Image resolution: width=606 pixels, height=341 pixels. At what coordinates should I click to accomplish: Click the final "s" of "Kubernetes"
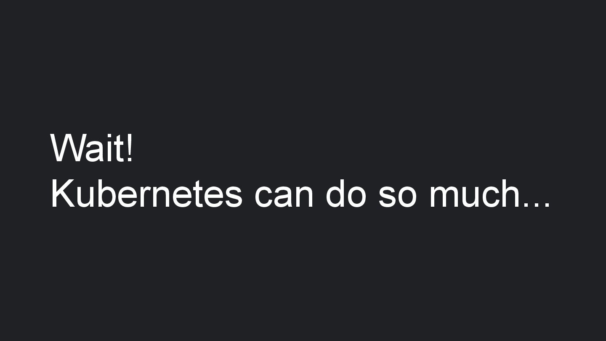(x=234, y=196)
